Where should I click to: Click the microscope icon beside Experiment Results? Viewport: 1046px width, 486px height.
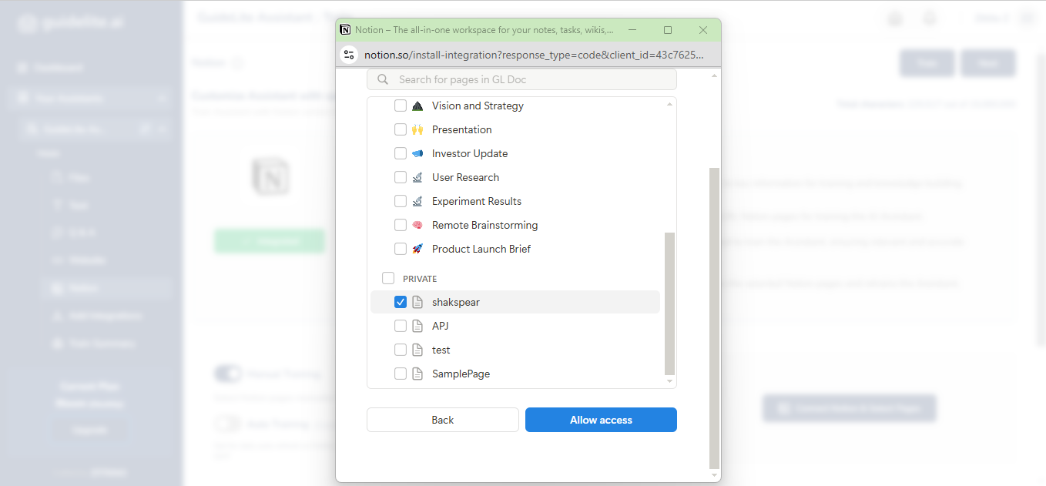tap(417, 201)
